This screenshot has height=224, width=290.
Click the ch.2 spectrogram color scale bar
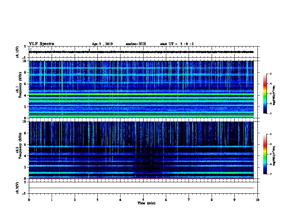[265, 154]
